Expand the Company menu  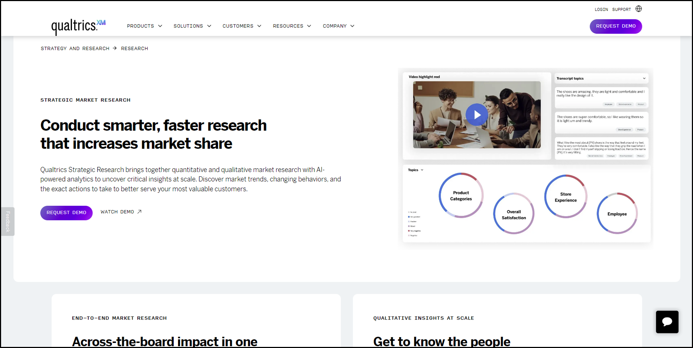click(339, 26)
